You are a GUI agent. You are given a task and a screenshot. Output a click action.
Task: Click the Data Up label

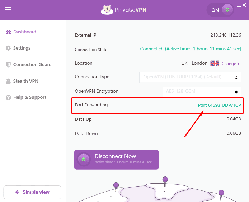click(x=83, y=119)
